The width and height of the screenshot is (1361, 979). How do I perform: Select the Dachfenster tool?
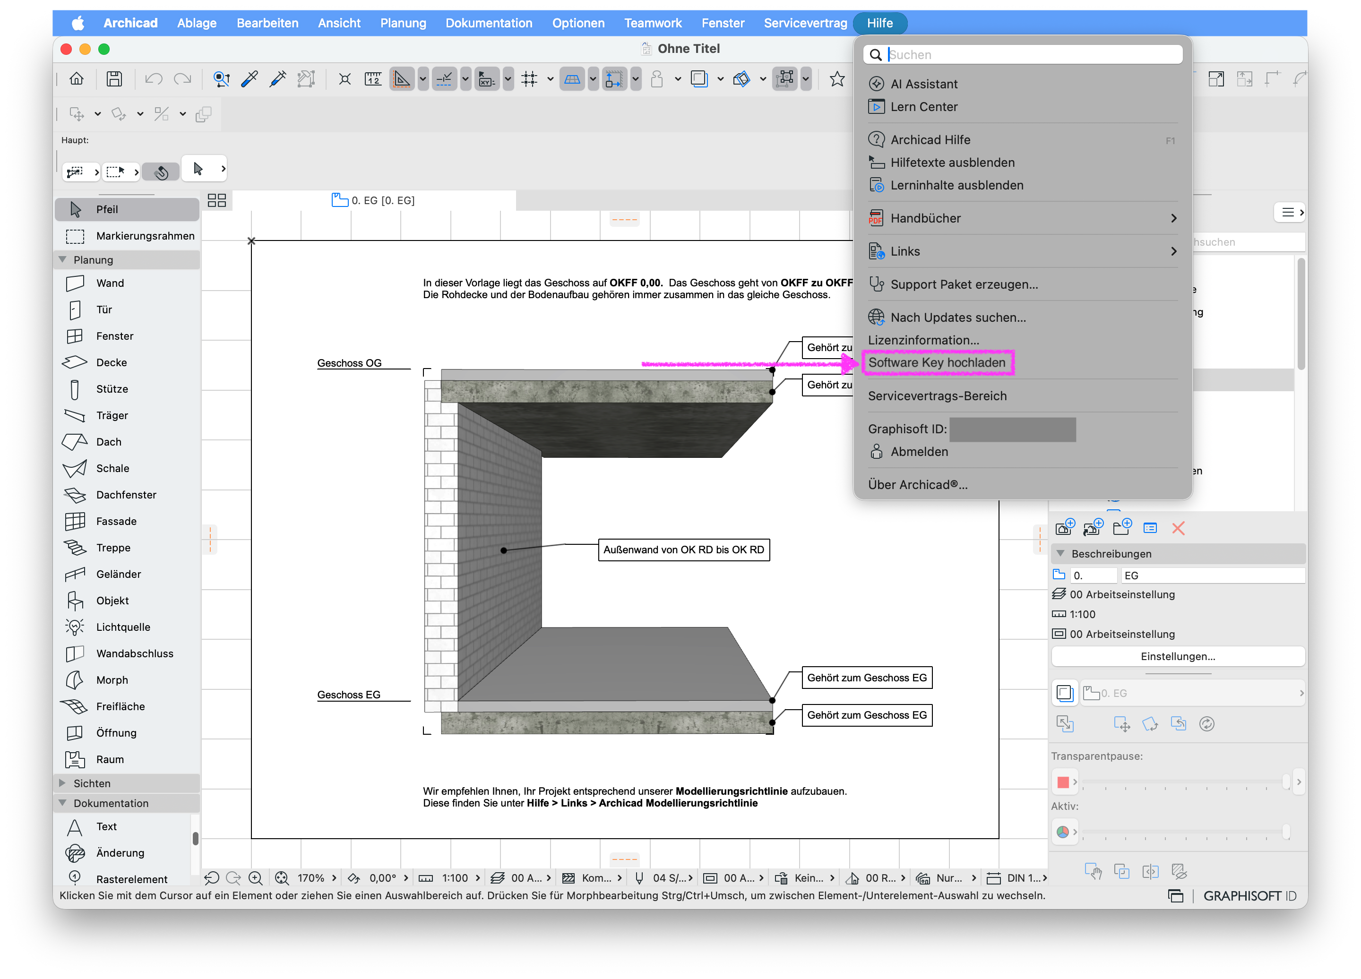click(x=127, y=494)
